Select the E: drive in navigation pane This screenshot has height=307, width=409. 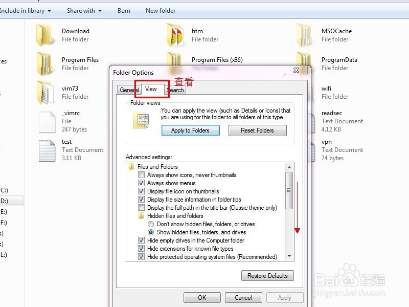[4, 212]
